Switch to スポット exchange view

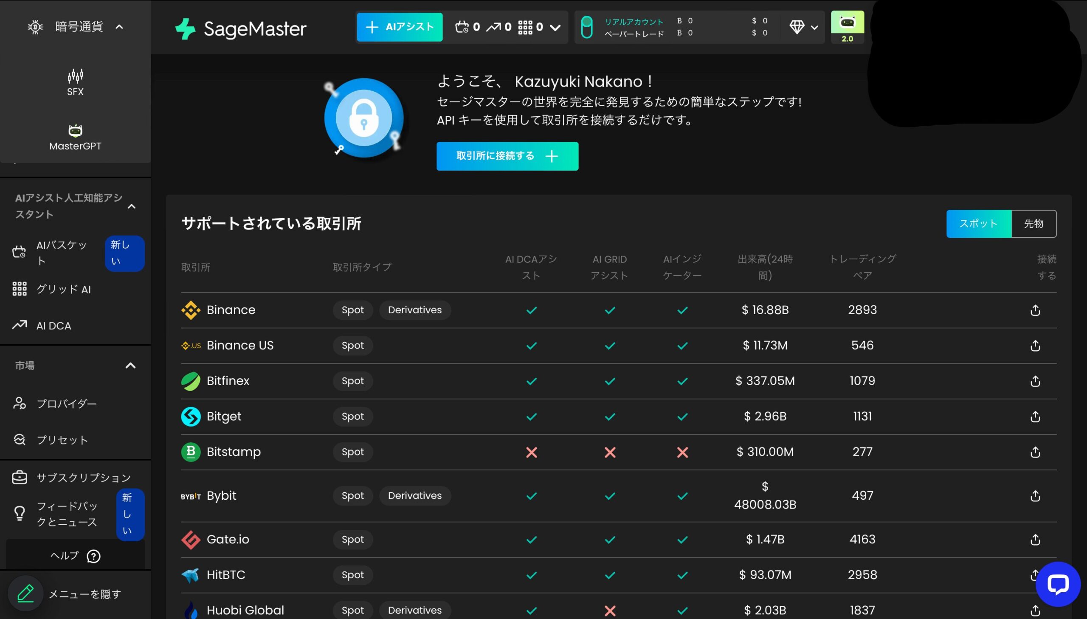point(978,224)
